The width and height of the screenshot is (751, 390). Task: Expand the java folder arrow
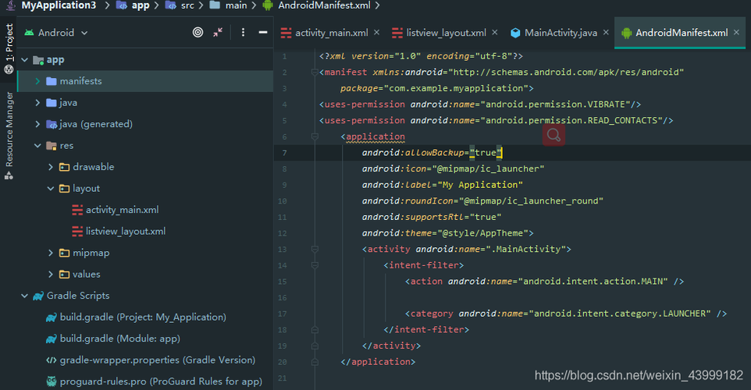[37, 102]
